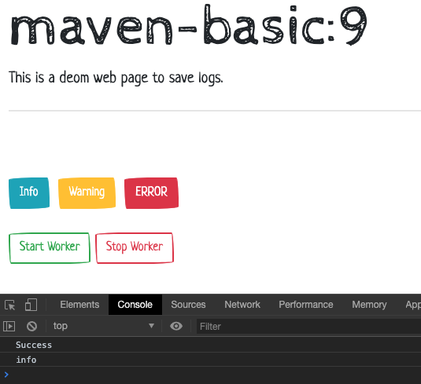Open the Network tab
Viewport: 421px width, 384px height.
point(242,305)
